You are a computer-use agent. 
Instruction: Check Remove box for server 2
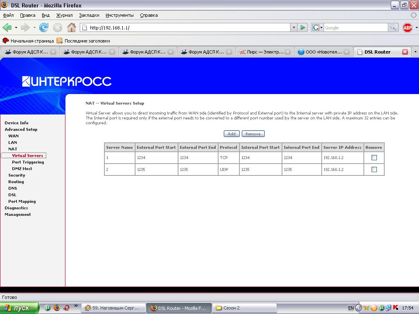(374, 169)
